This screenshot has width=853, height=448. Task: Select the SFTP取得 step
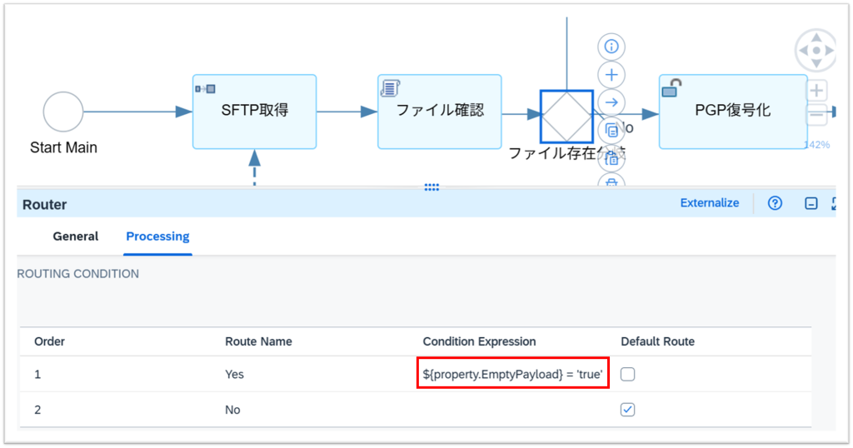pyautogui.click(x=254, y=112)
